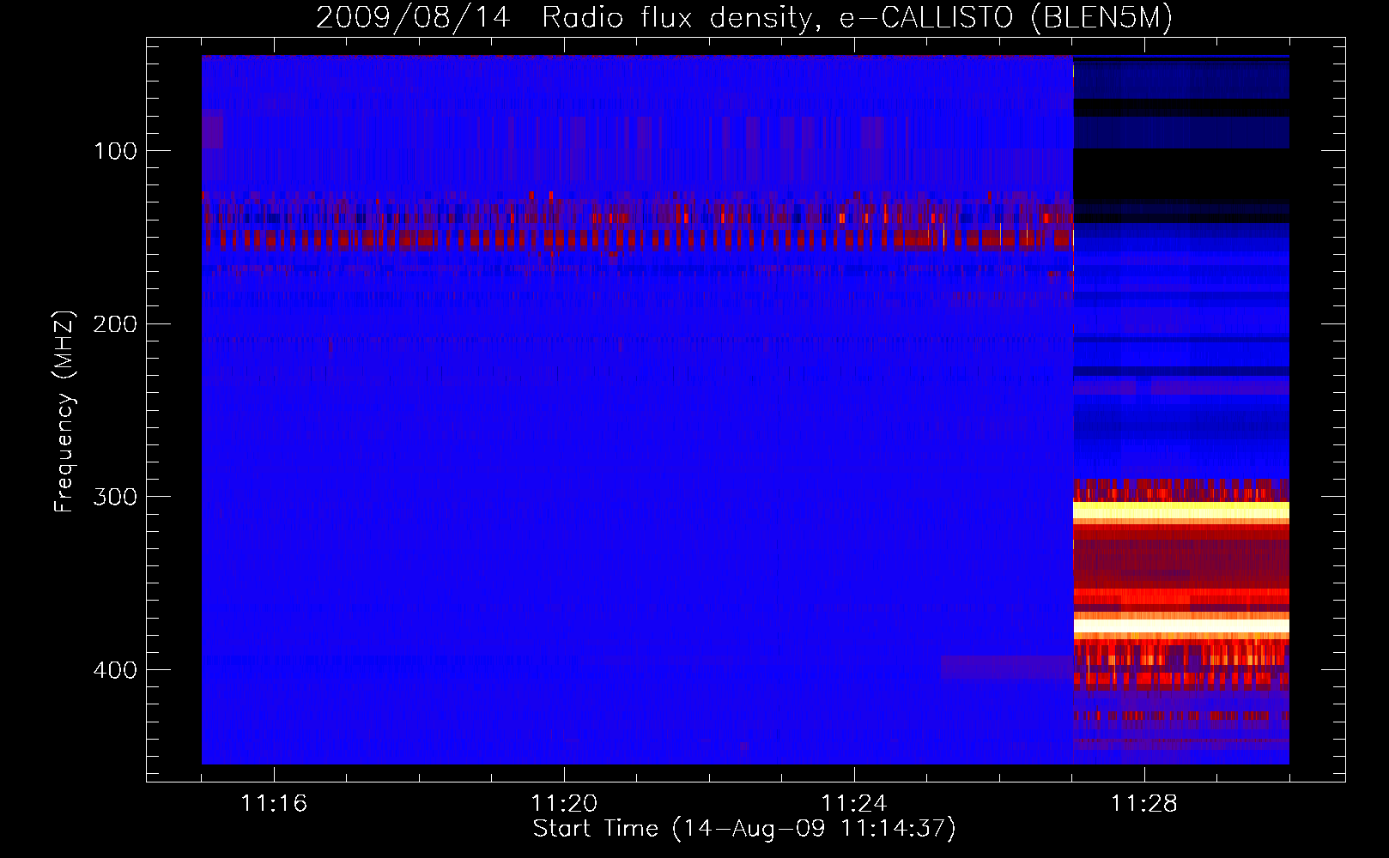Click the bright white band near 375 MHz
Screen dimensions: 1389x858
(1181, 626)
